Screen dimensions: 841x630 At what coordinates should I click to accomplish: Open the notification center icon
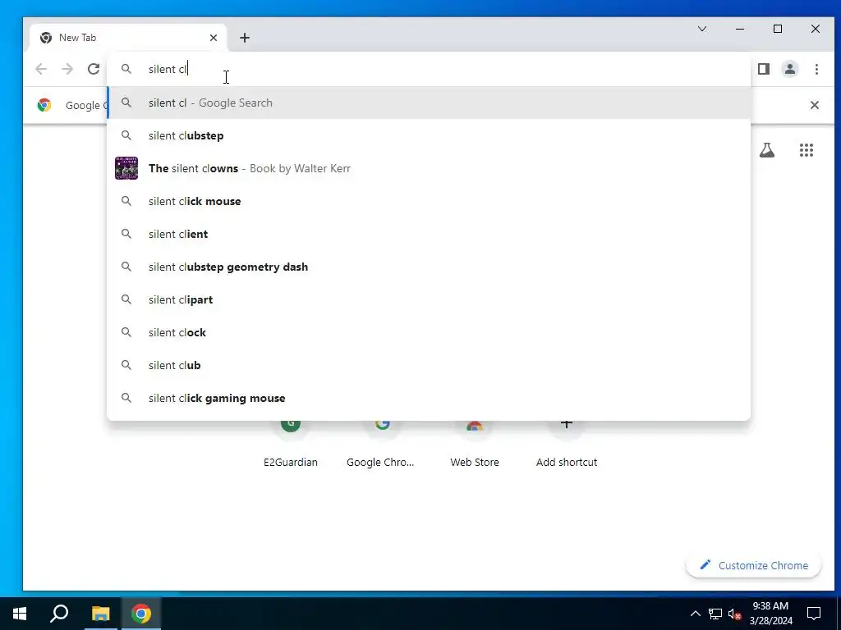[814, 614]
